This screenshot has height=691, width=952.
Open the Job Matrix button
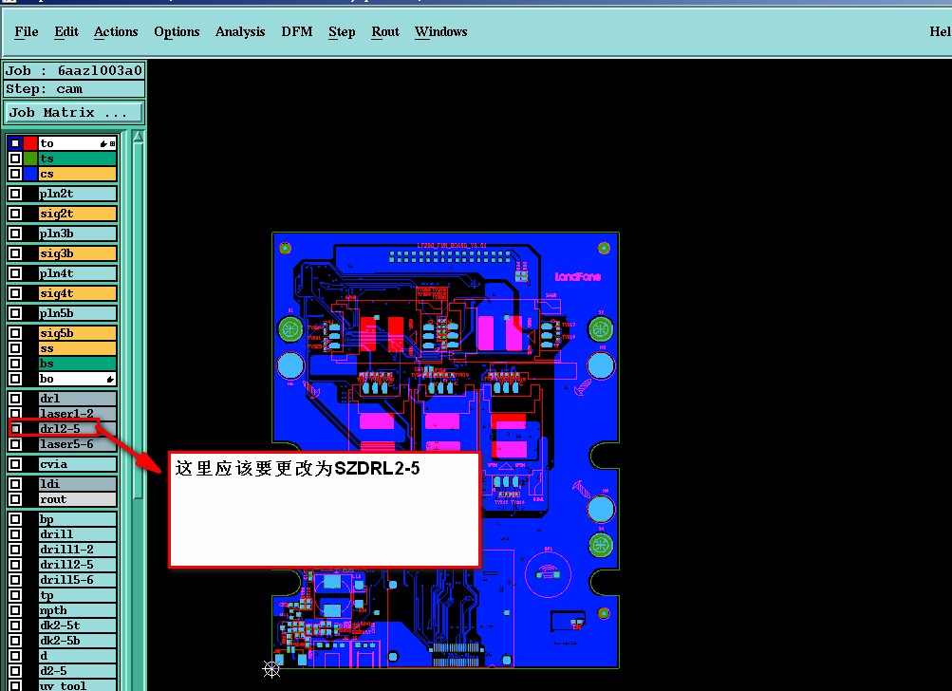tap(73, 112)
